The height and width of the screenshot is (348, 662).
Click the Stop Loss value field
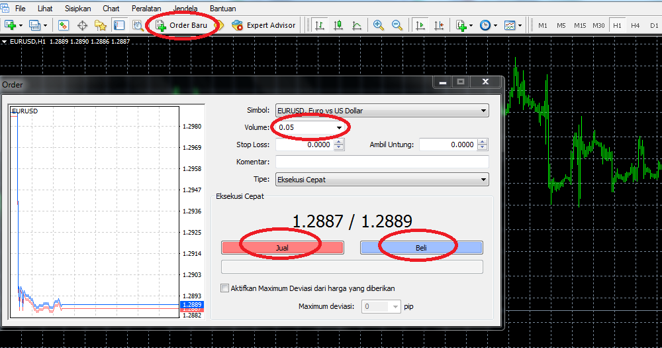pyautogui.click(x=305, y=145)
